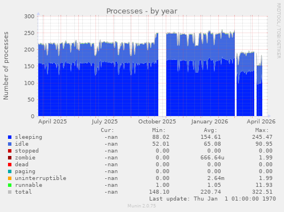This screenshot has width=284, height=212.
Task: Click total average value 220.74
Action: (x=211, y=192)
